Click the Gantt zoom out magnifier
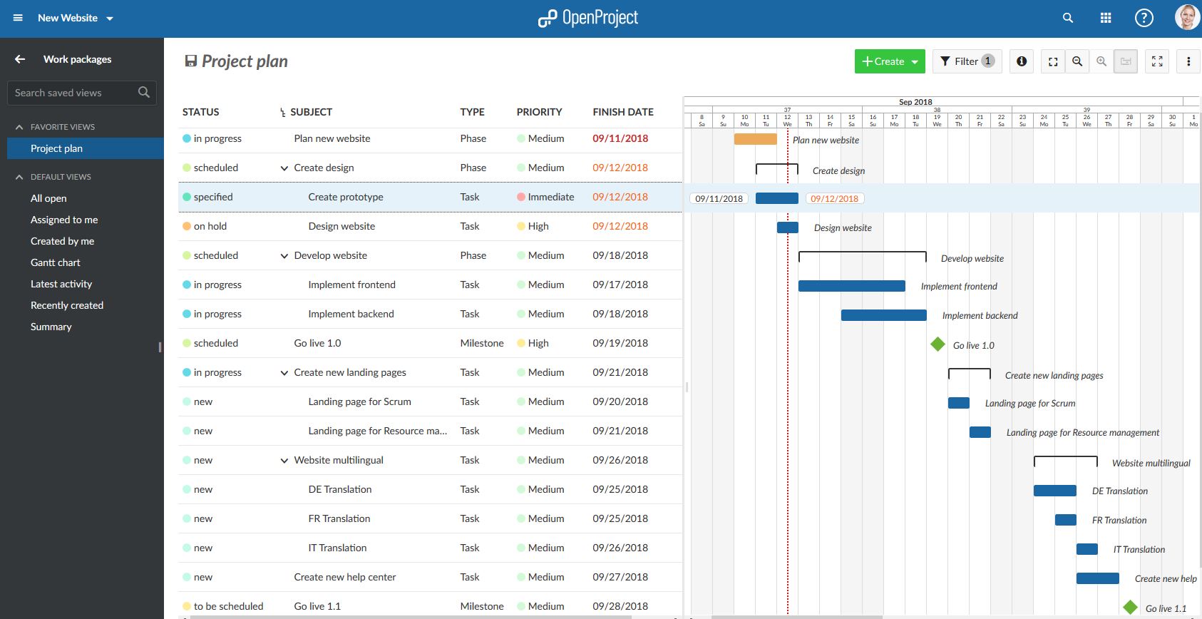Viewport: 1202px width, 619px height. [1077, 61]
